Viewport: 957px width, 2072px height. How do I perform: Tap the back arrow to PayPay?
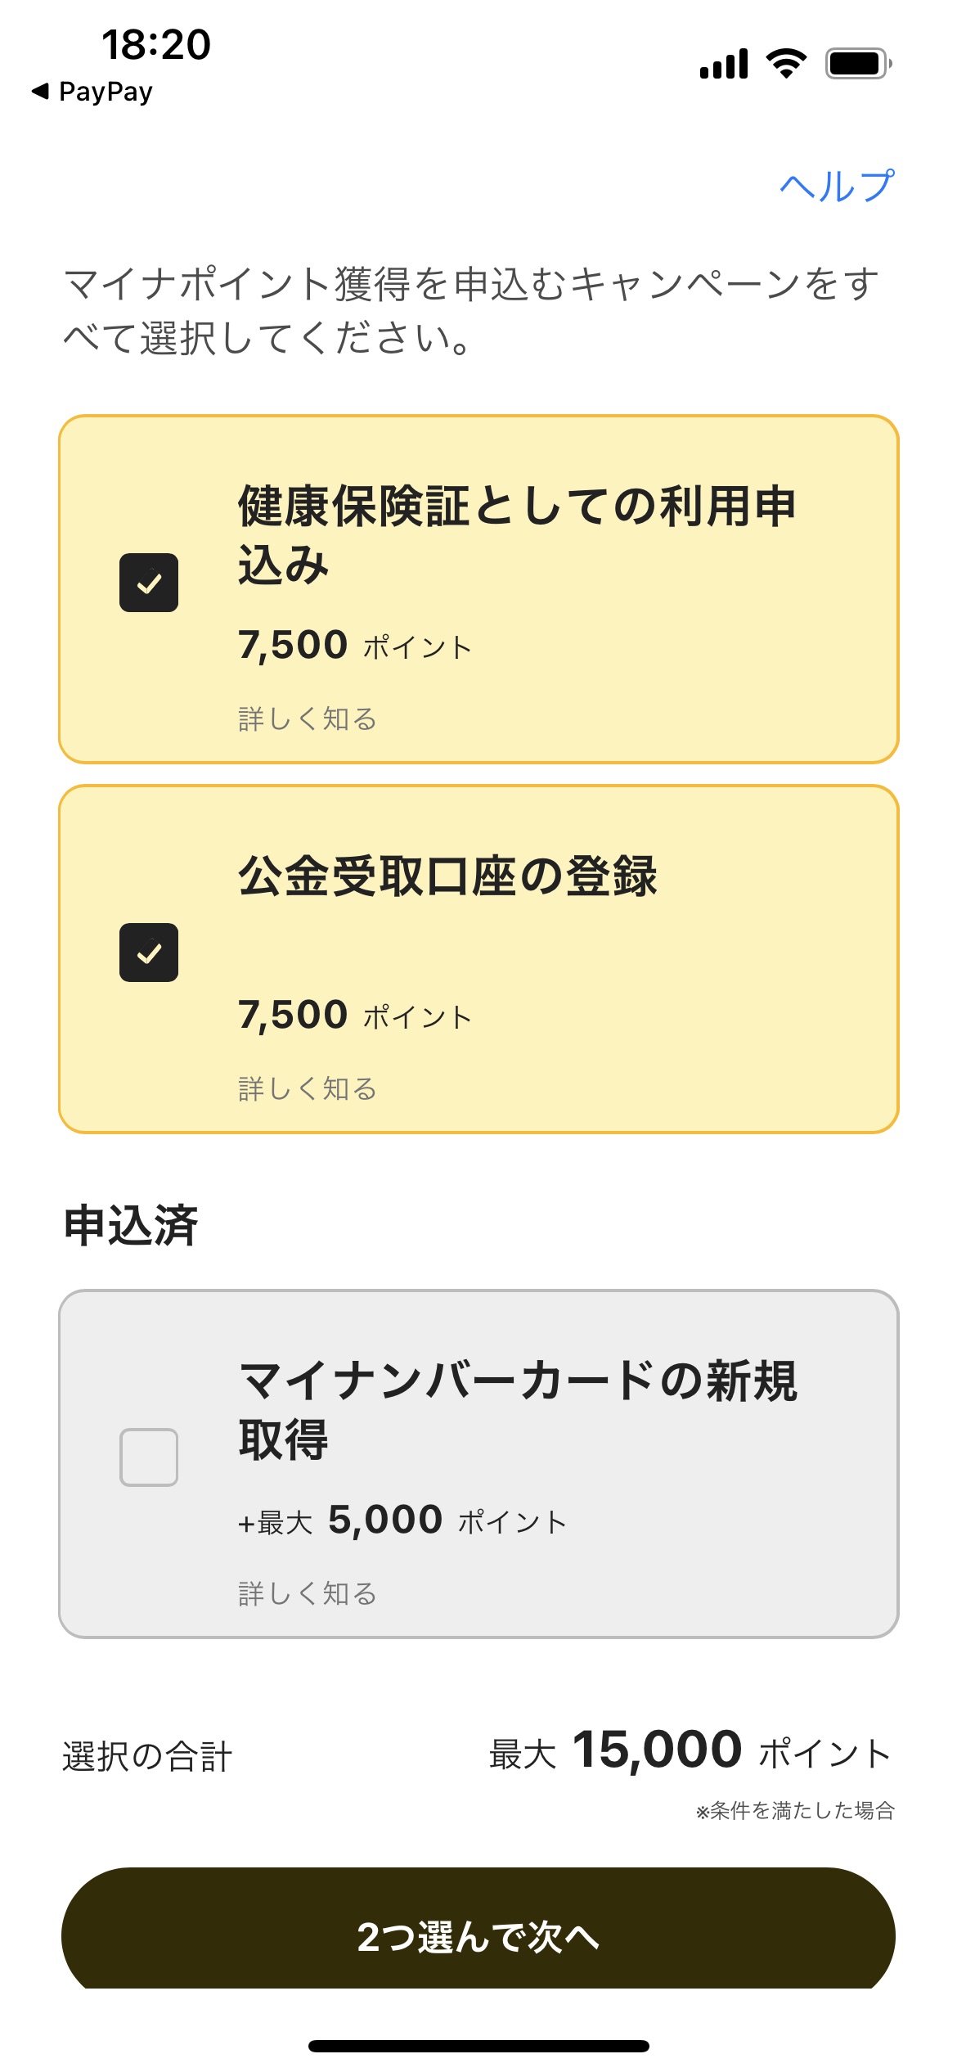(x=40, y=91)
